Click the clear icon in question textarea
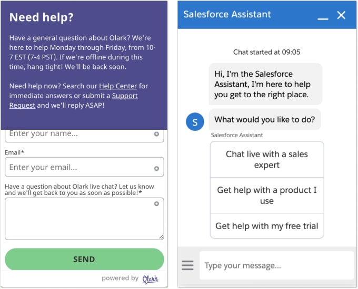358x289 pixels. [156, 203]
